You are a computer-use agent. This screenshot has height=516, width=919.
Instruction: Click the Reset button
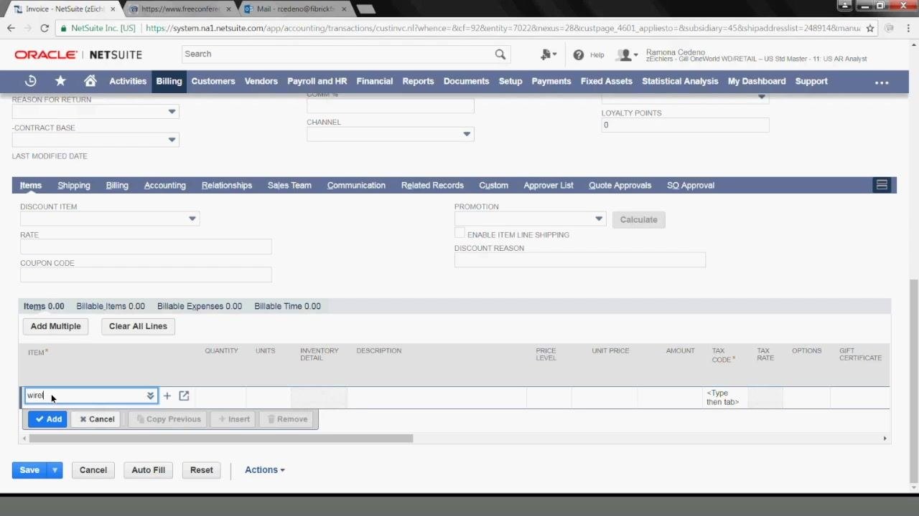(x=202, y=470)
